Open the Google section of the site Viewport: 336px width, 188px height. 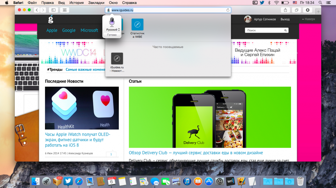(69, 30)
